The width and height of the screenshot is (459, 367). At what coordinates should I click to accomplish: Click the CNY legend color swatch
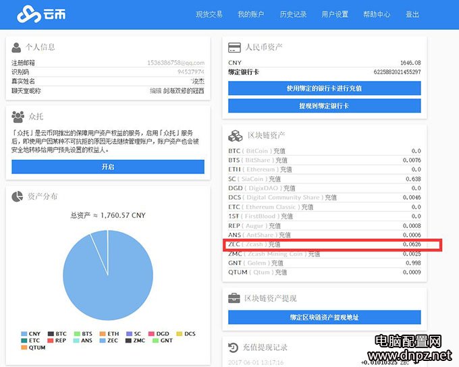coord(24,334)
